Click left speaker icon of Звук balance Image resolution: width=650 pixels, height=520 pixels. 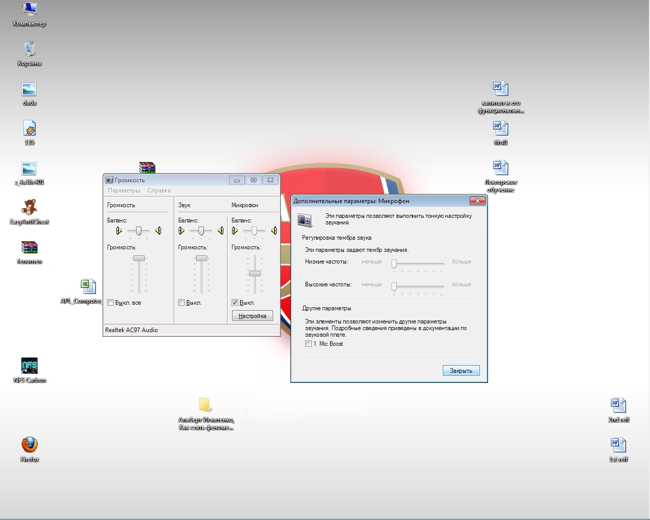181,231
